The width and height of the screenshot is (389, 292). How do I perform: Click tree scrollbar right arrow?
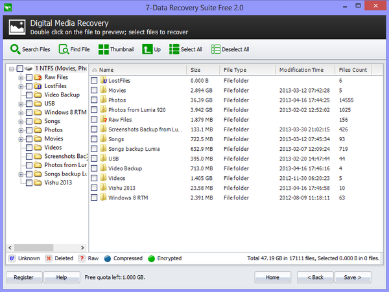click(82, 247)
